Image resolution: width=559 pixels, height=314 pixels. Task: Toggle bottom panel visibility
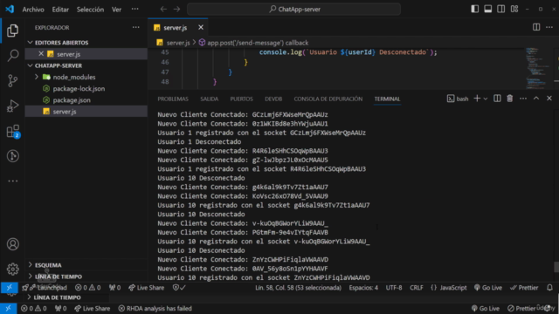tap(487, 9)
